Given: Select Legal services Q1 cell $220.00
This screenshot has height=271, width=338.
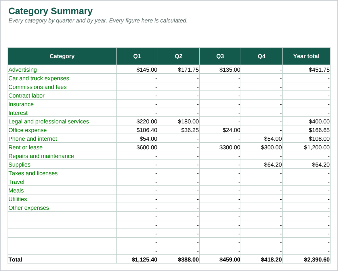Looking at the screenshot, I should click(137, 121).
